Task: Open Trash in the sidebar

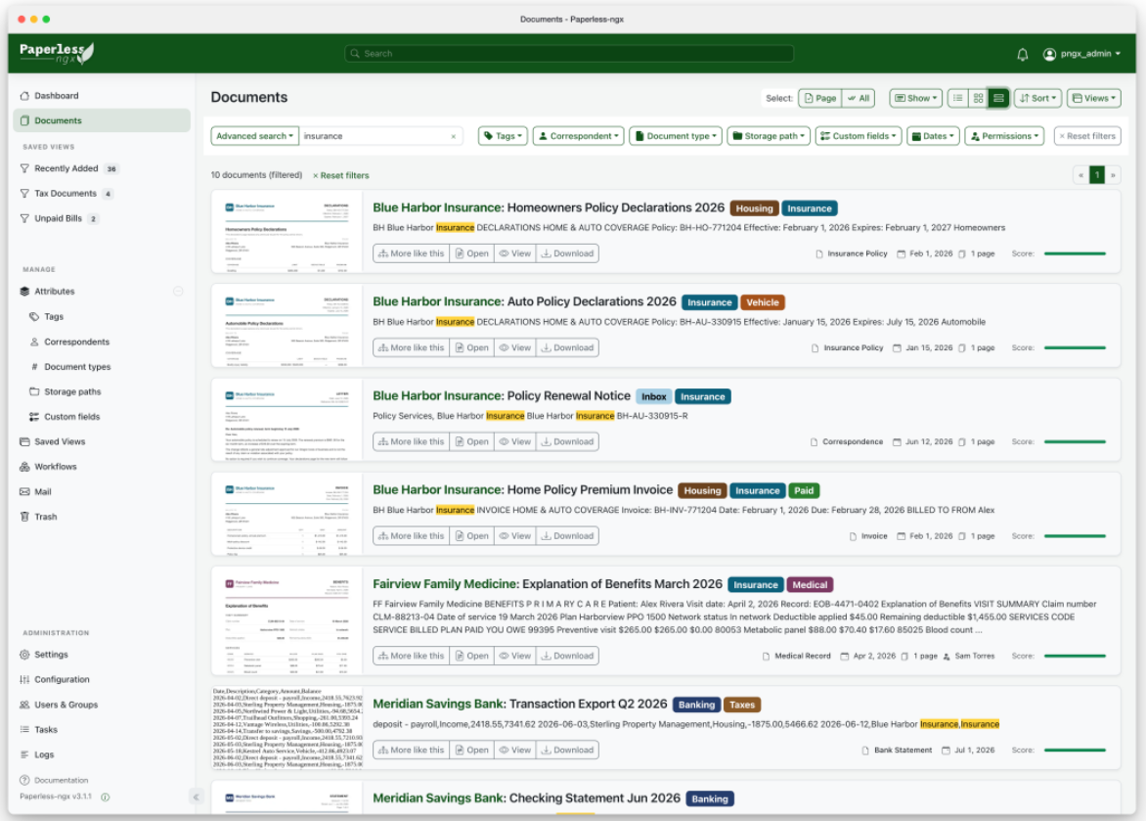Action: pos(45,517)
